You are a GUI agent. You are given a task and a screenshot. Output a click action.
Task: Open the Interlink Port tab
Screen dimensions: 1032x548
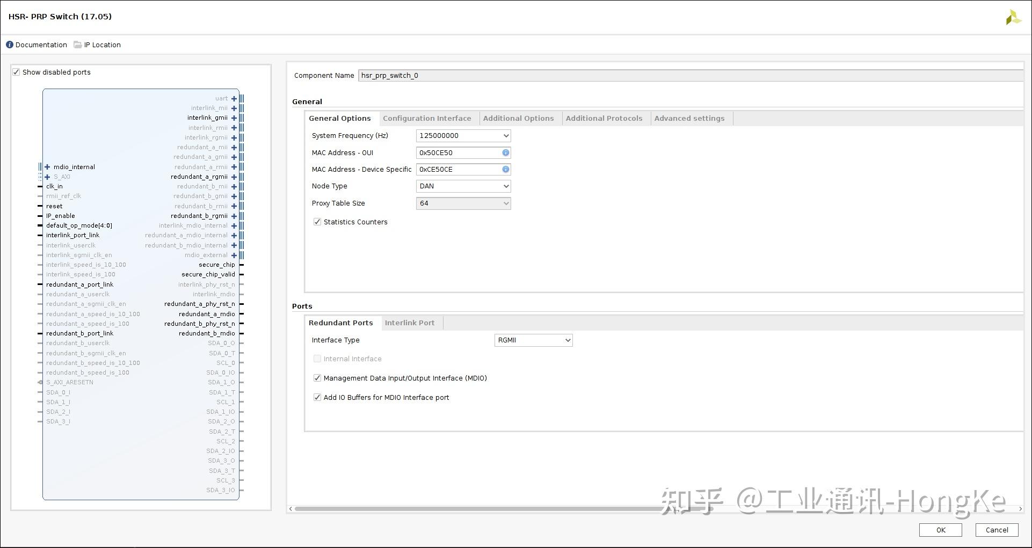tap(410, 323)
